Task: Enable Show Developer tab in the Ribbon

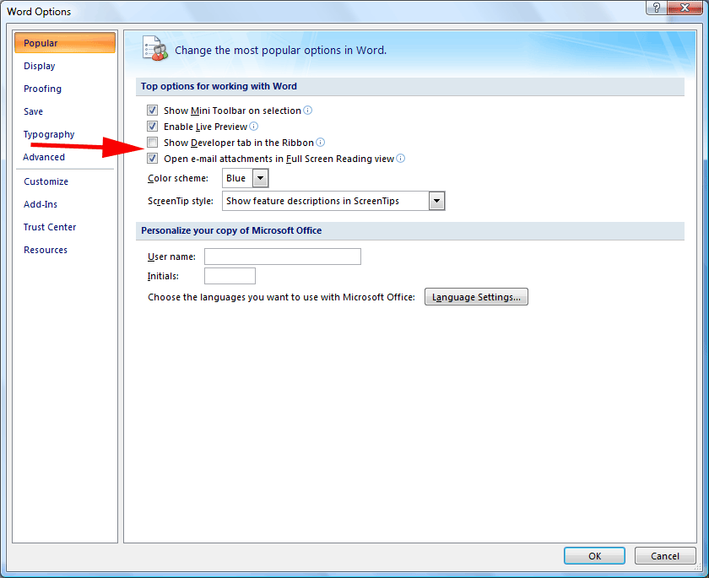Action: [x=153, y=143]
